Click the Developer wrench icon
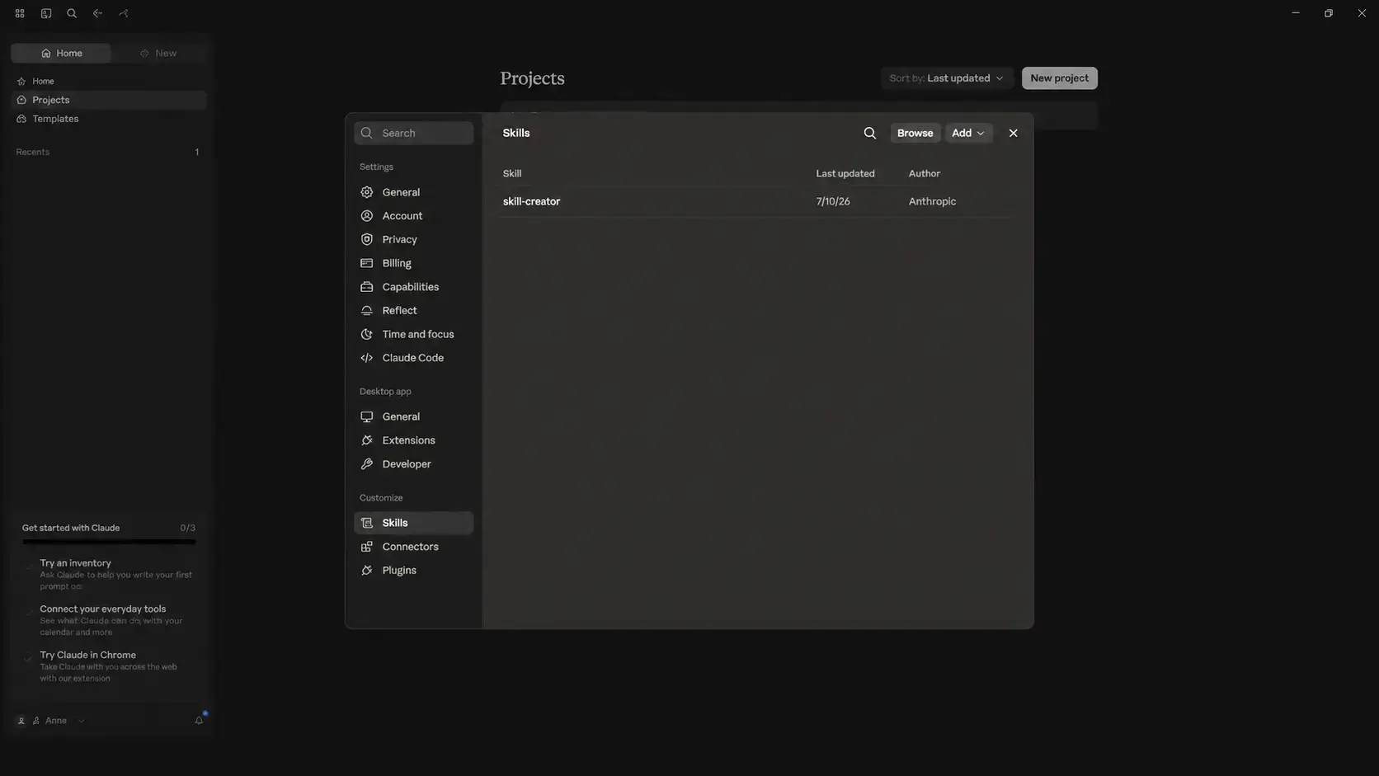 tap(367, 464)
